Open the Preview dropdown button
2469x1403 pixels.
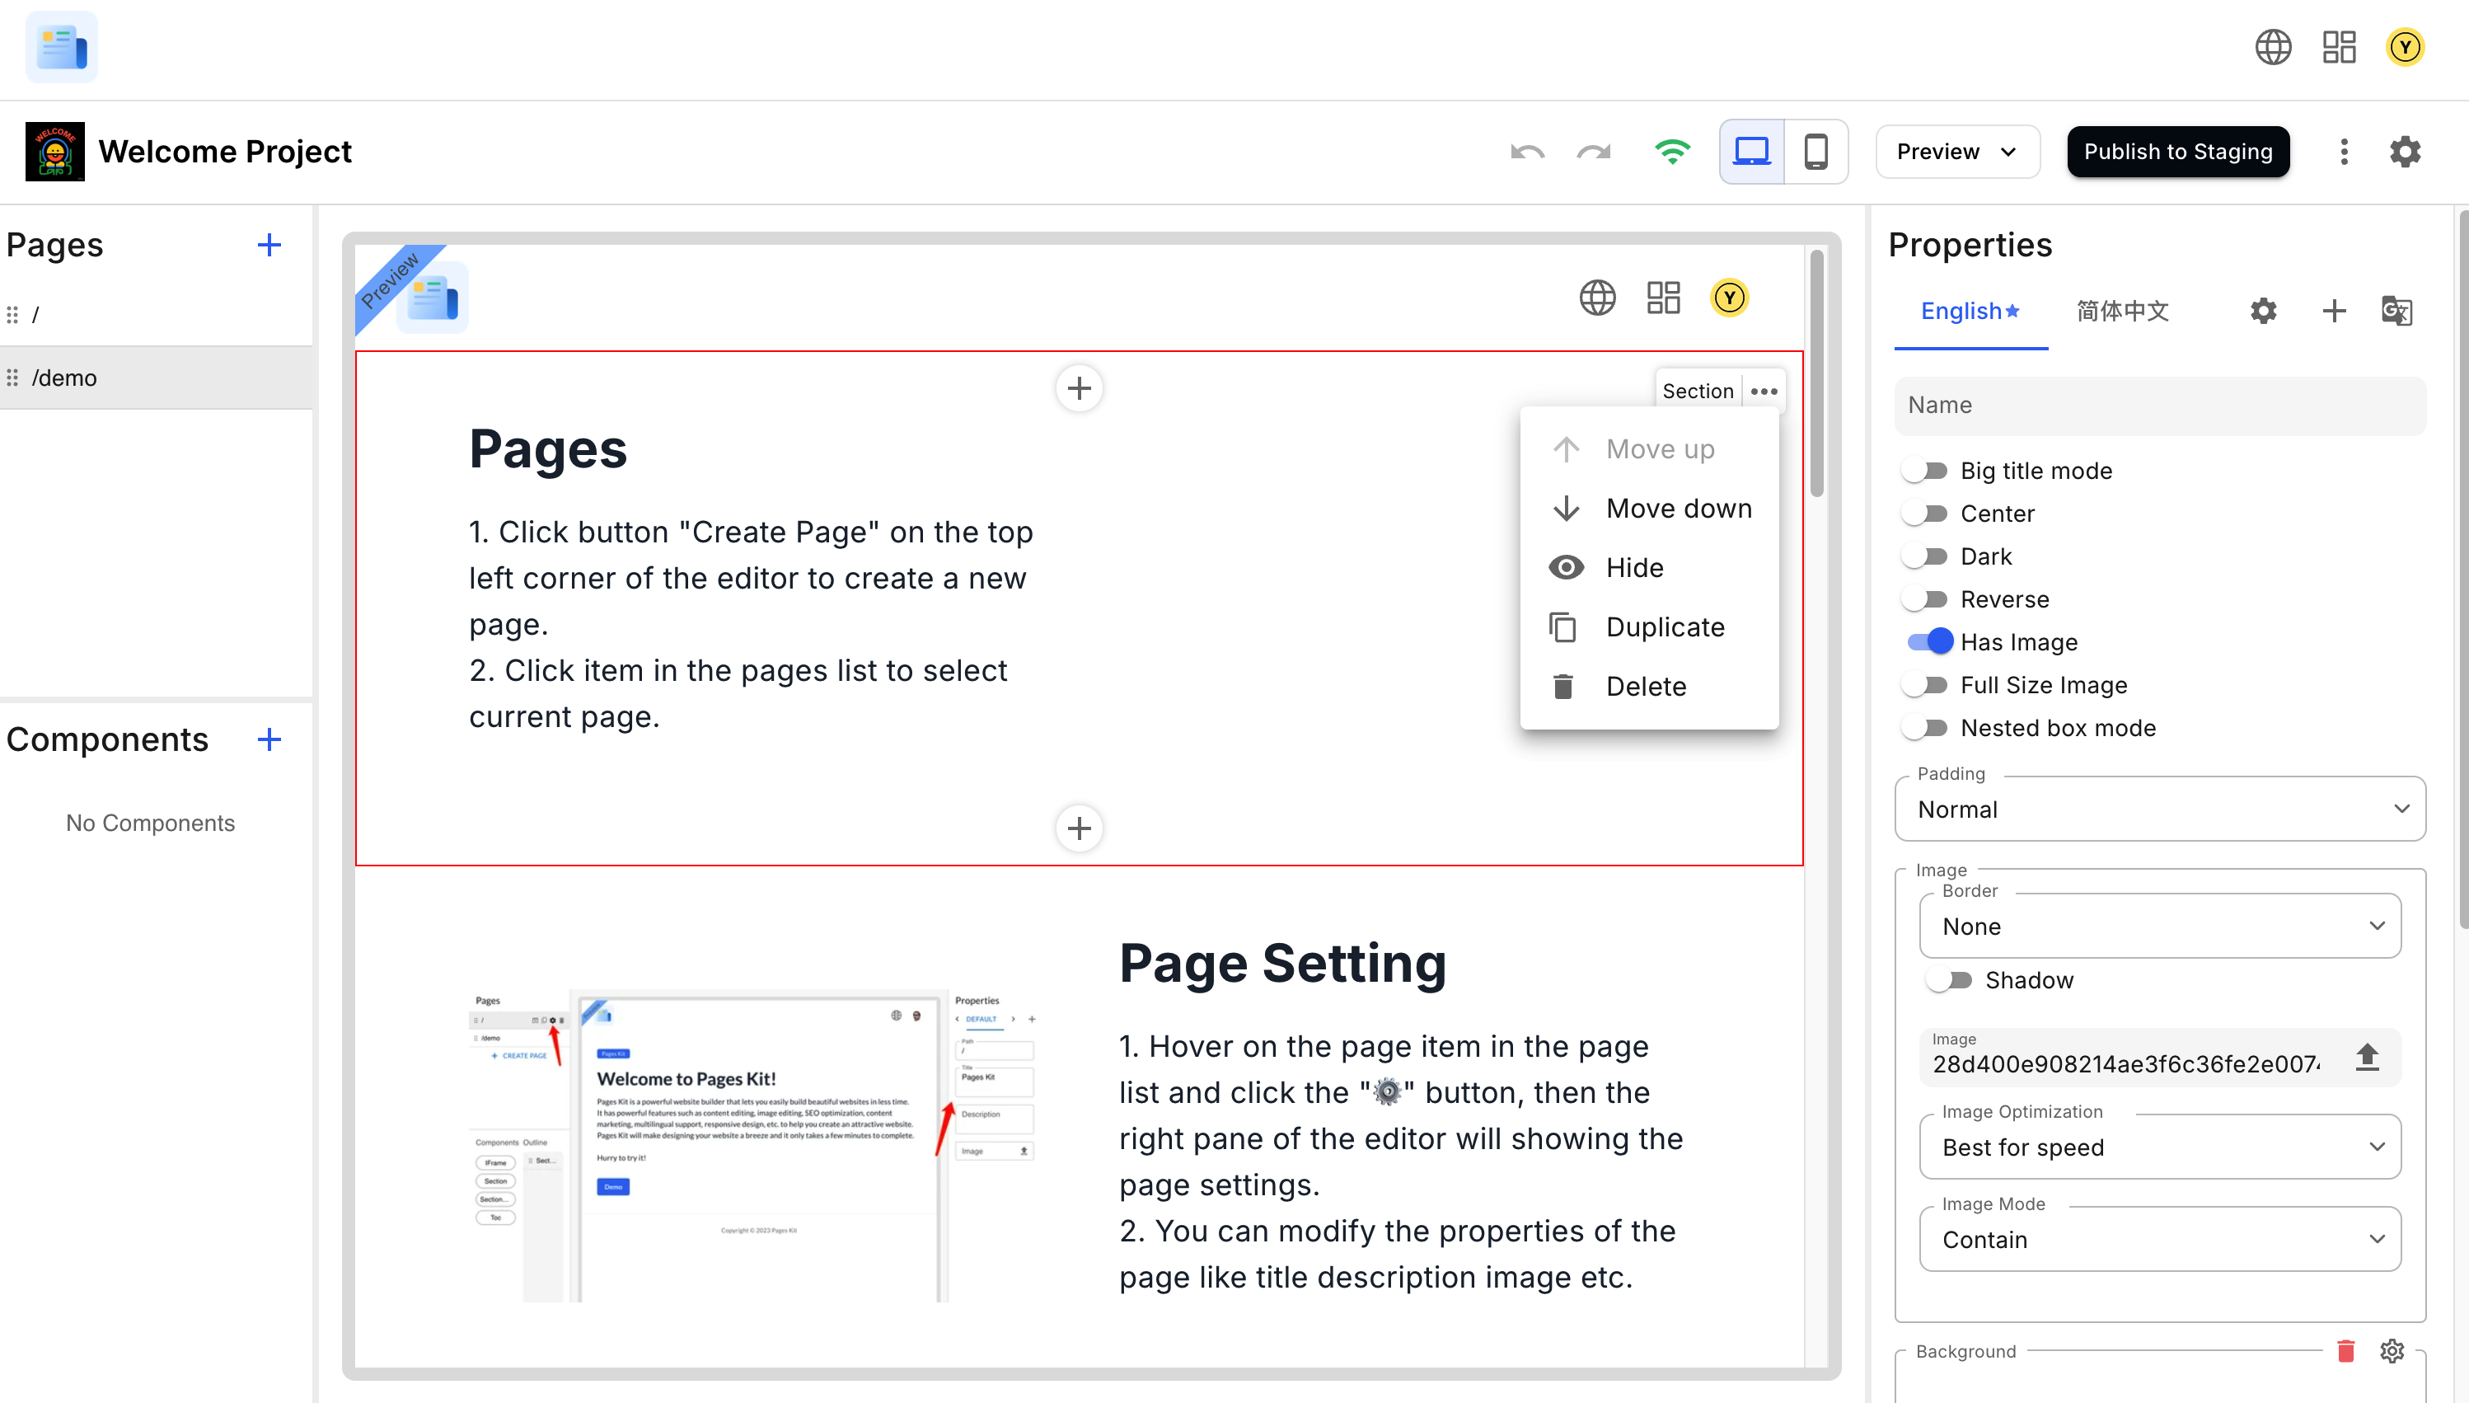(1956, 152)
